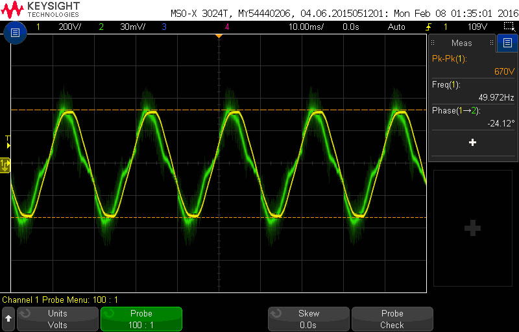
Task: Click the back up-arrow softkey
Action: tap(8, 319)
